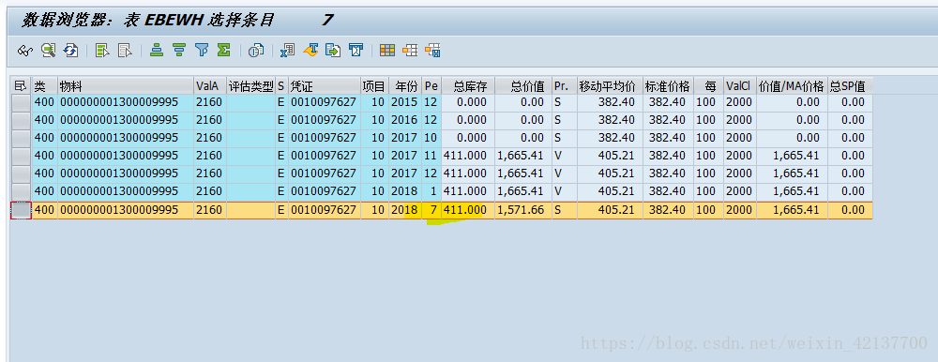Click the select-all corner cell of table
This screenshot has height=362, width=938.
(21, 86)
